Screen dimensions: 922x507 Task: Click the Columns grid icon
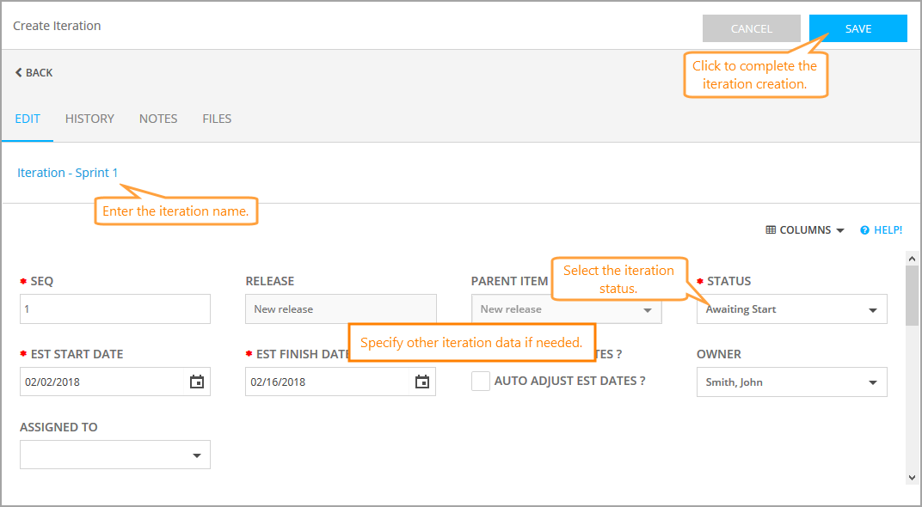click(x=771, y=230)
